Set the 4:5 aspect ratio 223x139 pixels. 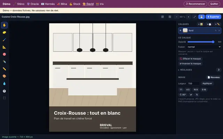(188, 90)
